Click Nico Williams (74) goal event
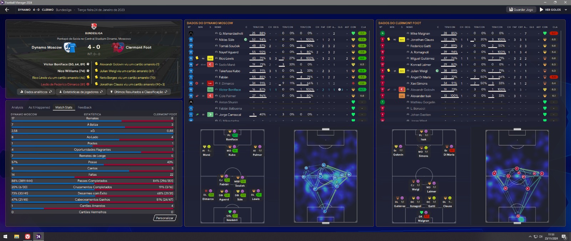The height and width of the screenshot is (241, 571). point(74,71)
